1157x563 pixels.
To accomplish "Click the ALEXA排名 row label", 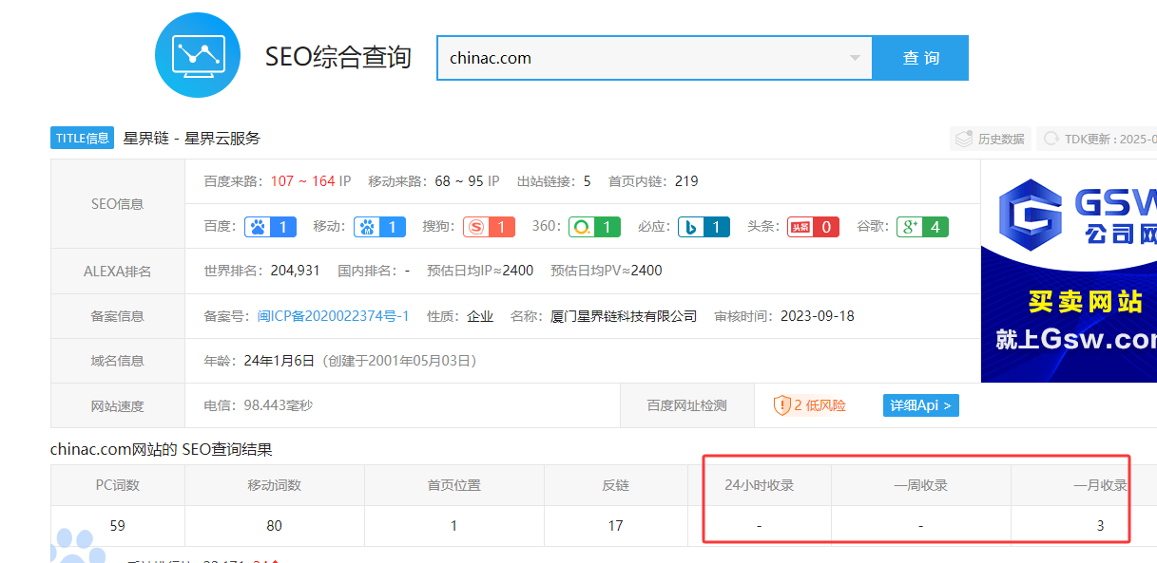I will pos(118,272).
